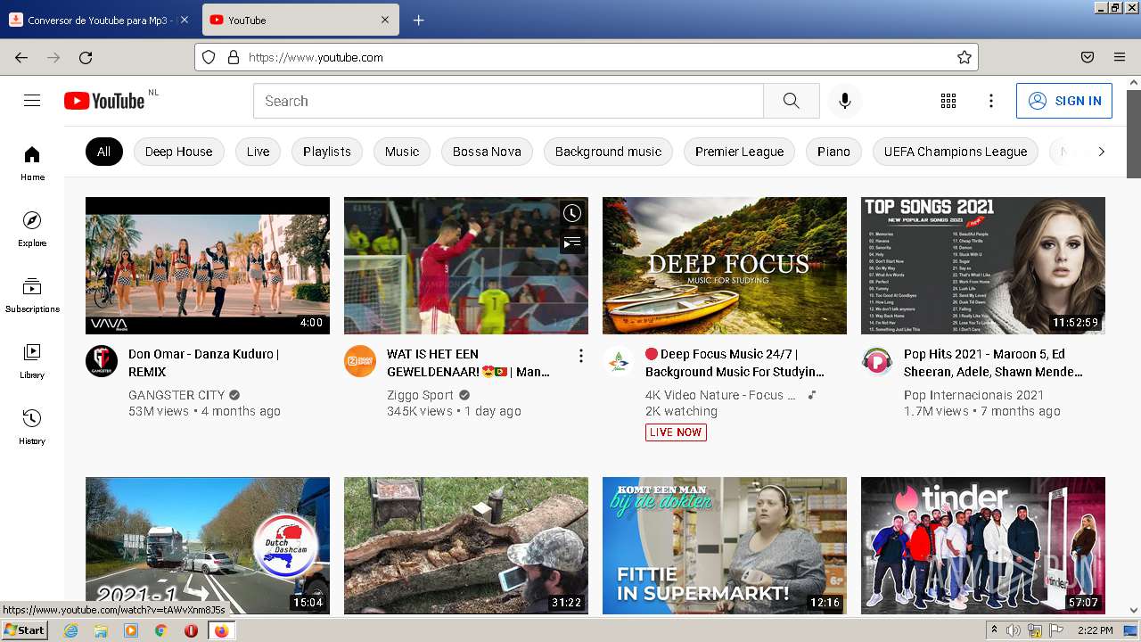Play the Dutch Dashcam thumbnail
1141x642 pixels.
(x=208, y=546)
